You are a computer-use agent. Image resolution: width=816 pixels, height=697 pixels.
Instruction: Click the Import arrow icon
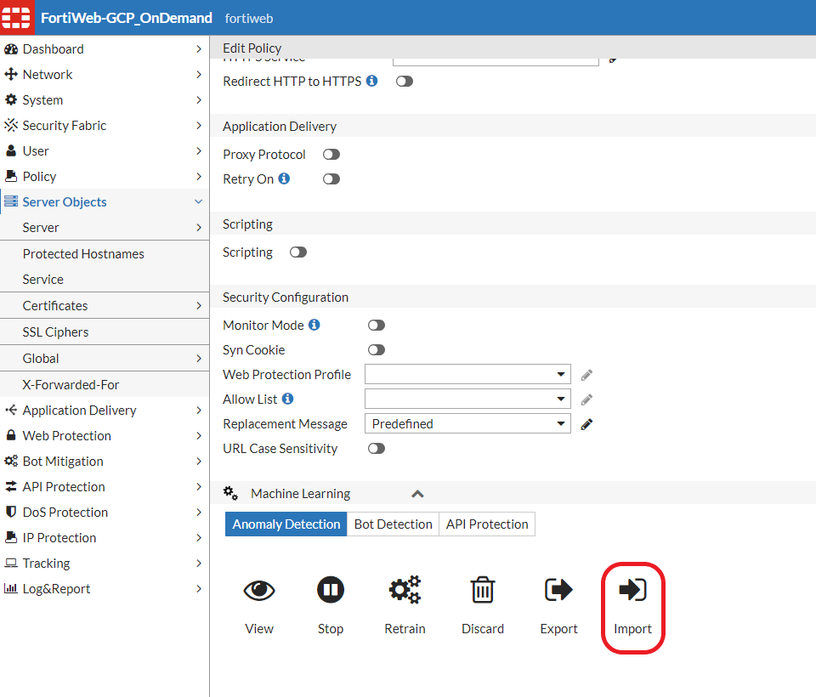point(632,590)
